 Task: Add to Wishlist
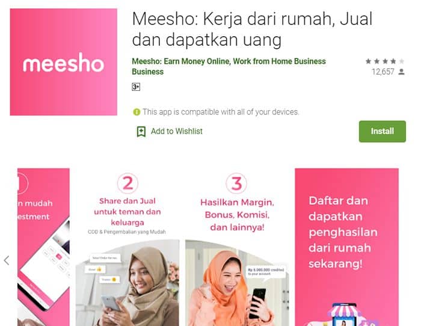170,131
